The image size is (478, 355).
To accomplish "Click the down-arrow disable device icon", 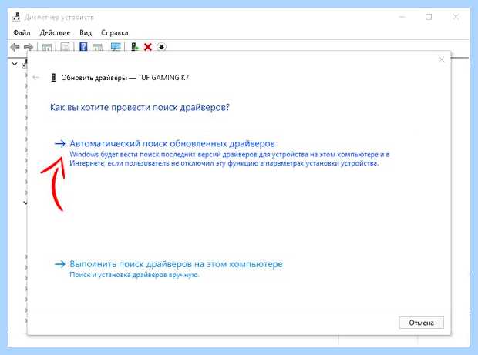I will click(162, 47).
